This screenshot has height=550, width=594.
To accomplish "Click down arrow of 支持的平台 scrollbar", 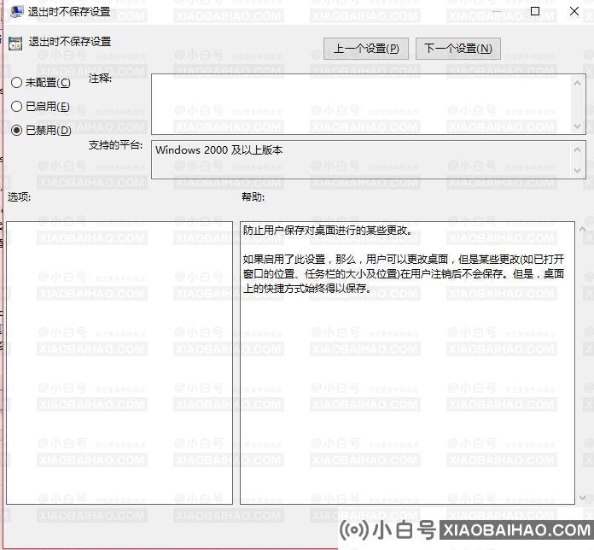I will (577, 170).
